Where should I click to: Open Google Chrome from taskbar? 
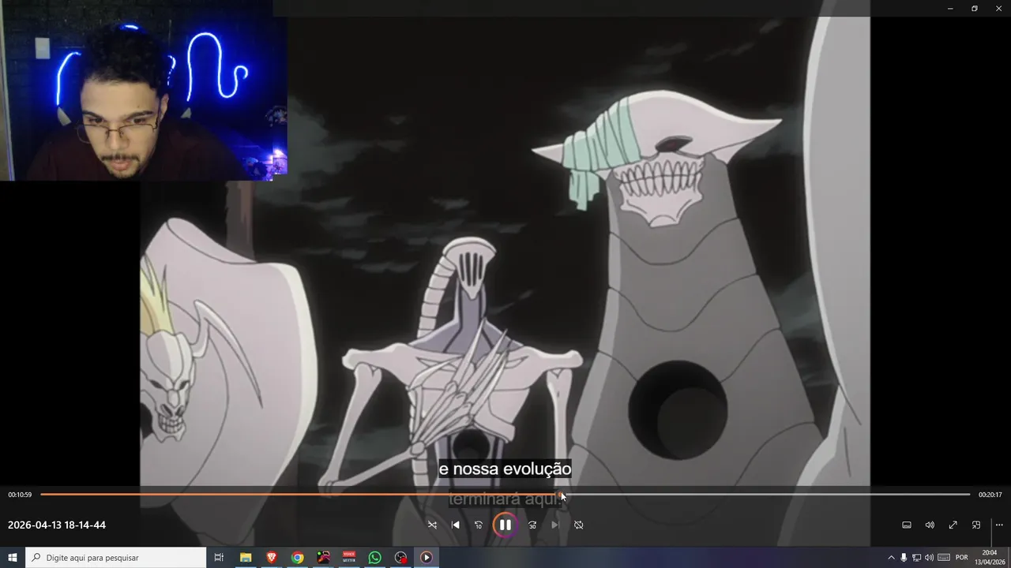pos(297,558)
